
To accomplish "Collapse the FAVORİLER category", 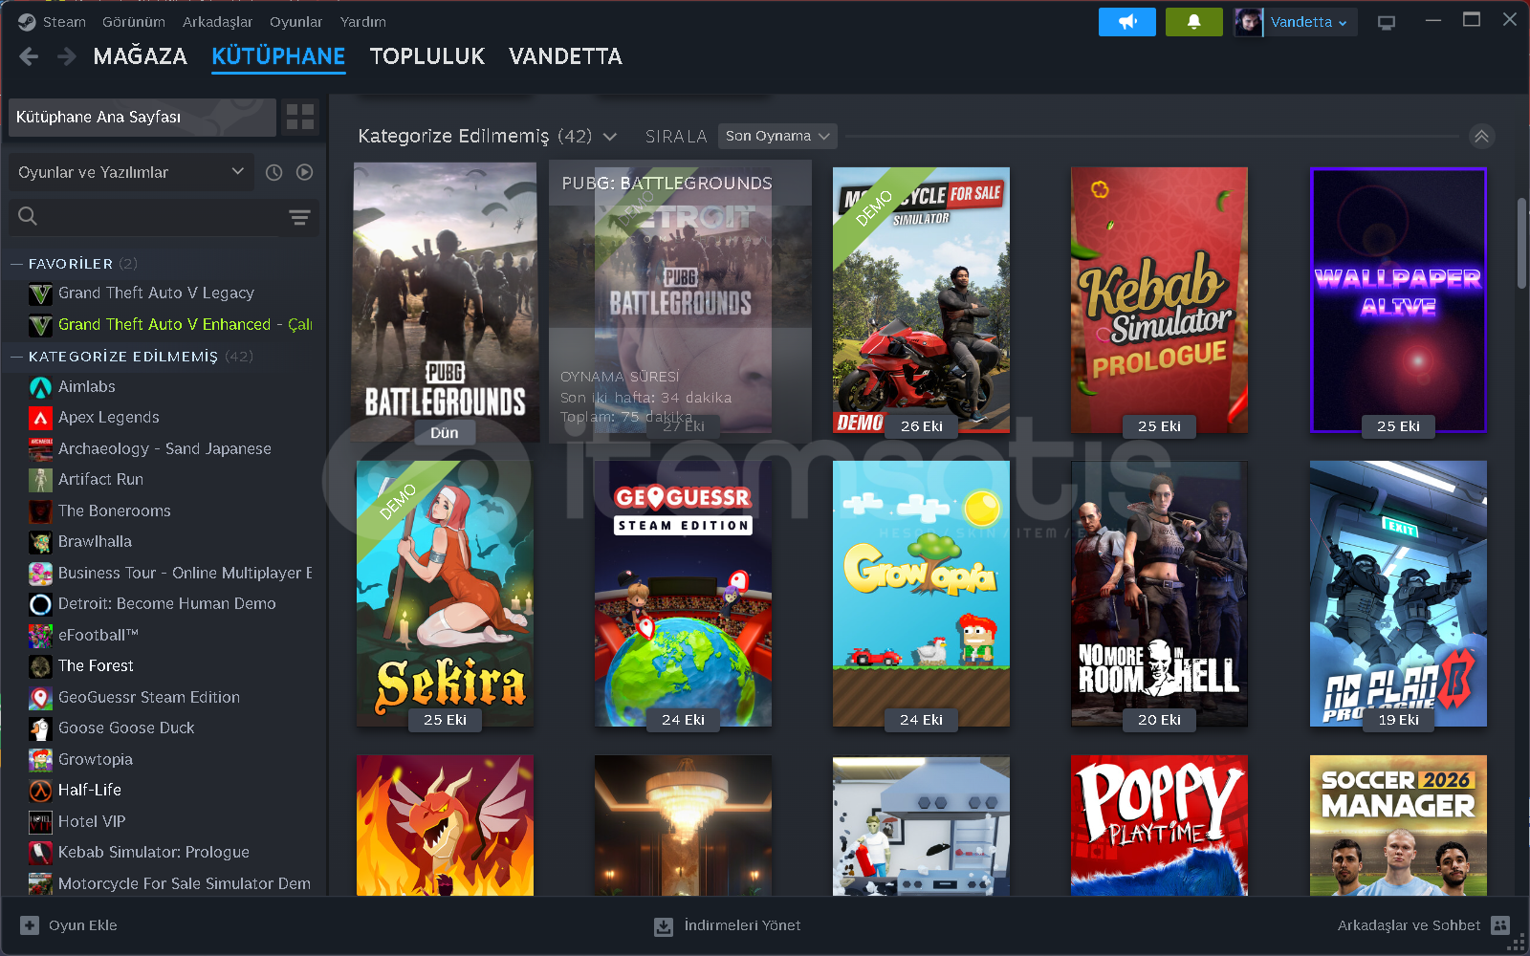I will [16, 264].
